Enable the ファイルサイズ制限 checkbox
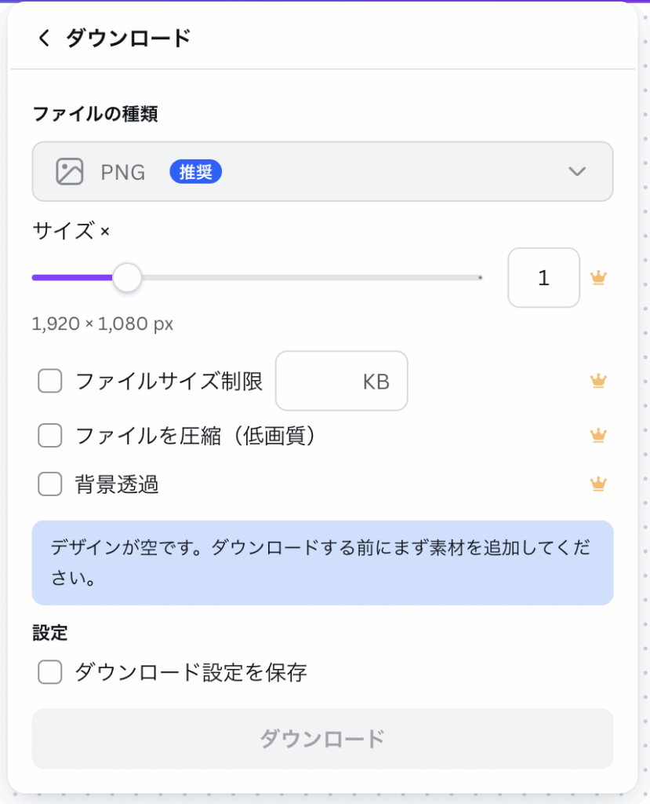Screen dimensions: 650x804 click(x=50, y=382)
